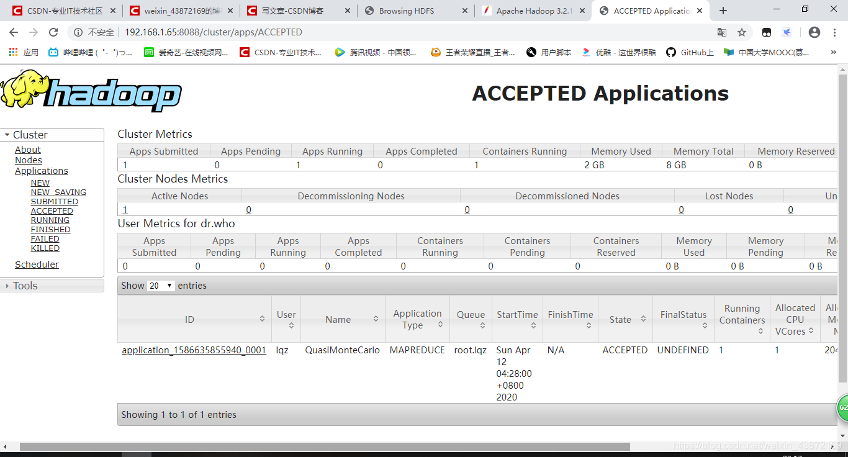Filter applications by NEW state
This screenshot has height=457, width=848.
point(40,183)
